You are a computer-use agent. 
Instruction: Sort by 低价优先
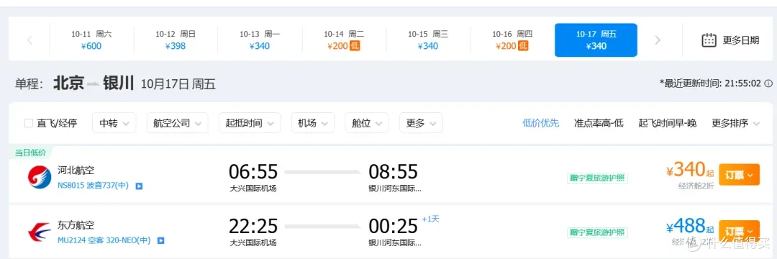(540, 123)
